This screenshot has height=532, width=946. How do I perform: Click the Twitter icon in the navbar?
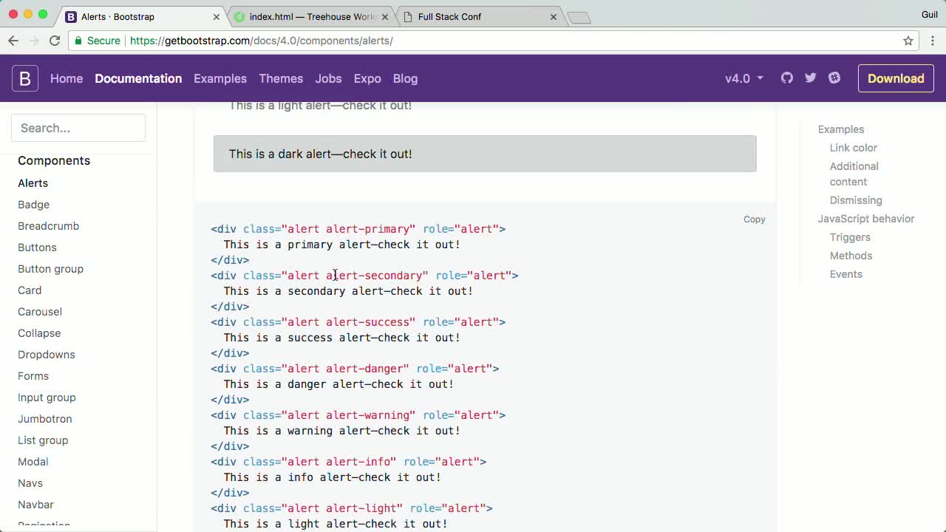[810, 78]
